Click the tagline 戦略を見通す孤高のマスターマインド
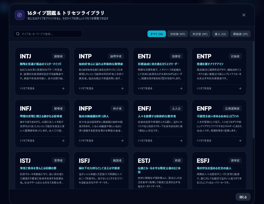 coord(40,64)
